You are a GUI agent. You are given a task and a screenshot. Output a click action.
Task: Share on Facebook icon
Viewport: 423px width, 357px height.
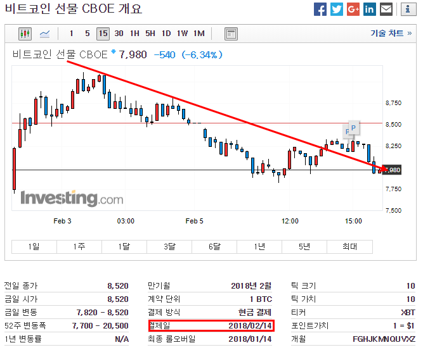pos(320,9)
